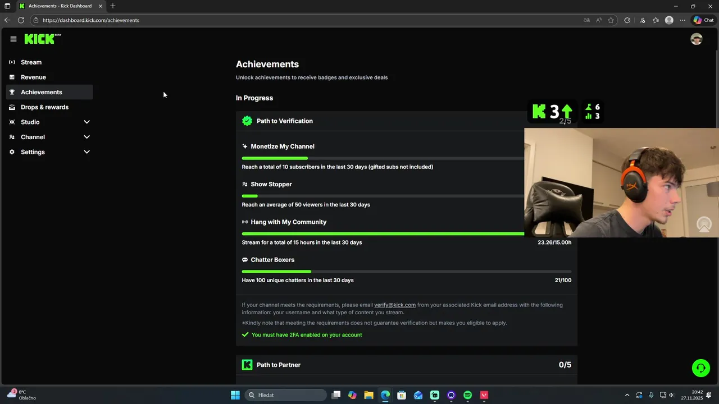Viewport: 719px width, 404px height.
Task: Click the browser address bar URL
Action: point(91,20)
